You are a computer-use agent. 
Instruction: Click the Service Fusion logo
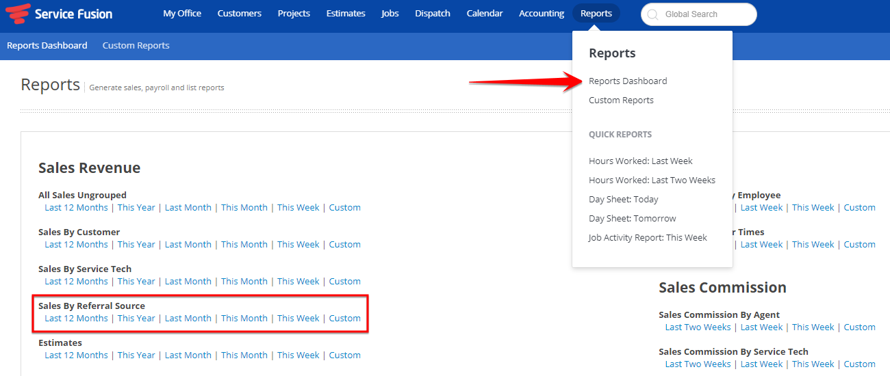(60, 14)
